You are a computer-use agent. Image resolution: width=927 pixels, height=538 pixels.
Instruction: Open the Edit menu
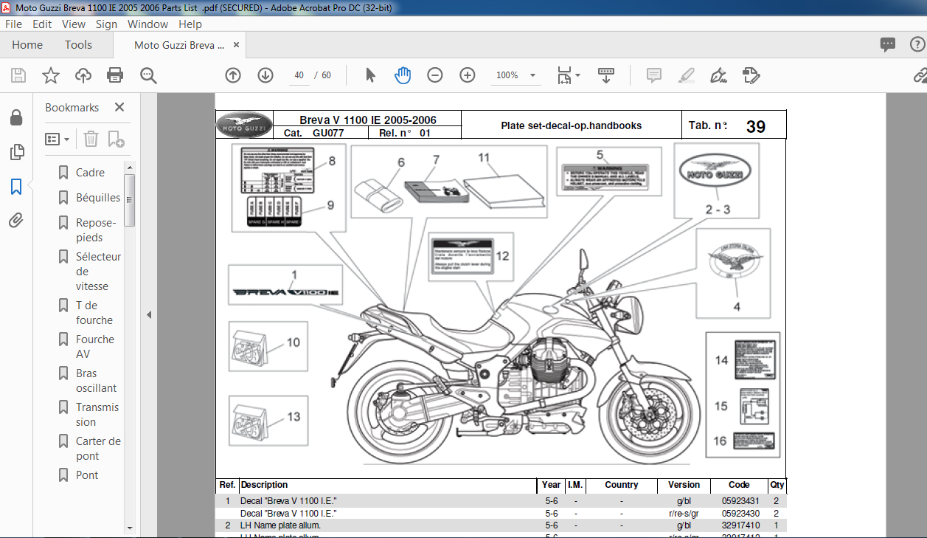click(42, 24)
